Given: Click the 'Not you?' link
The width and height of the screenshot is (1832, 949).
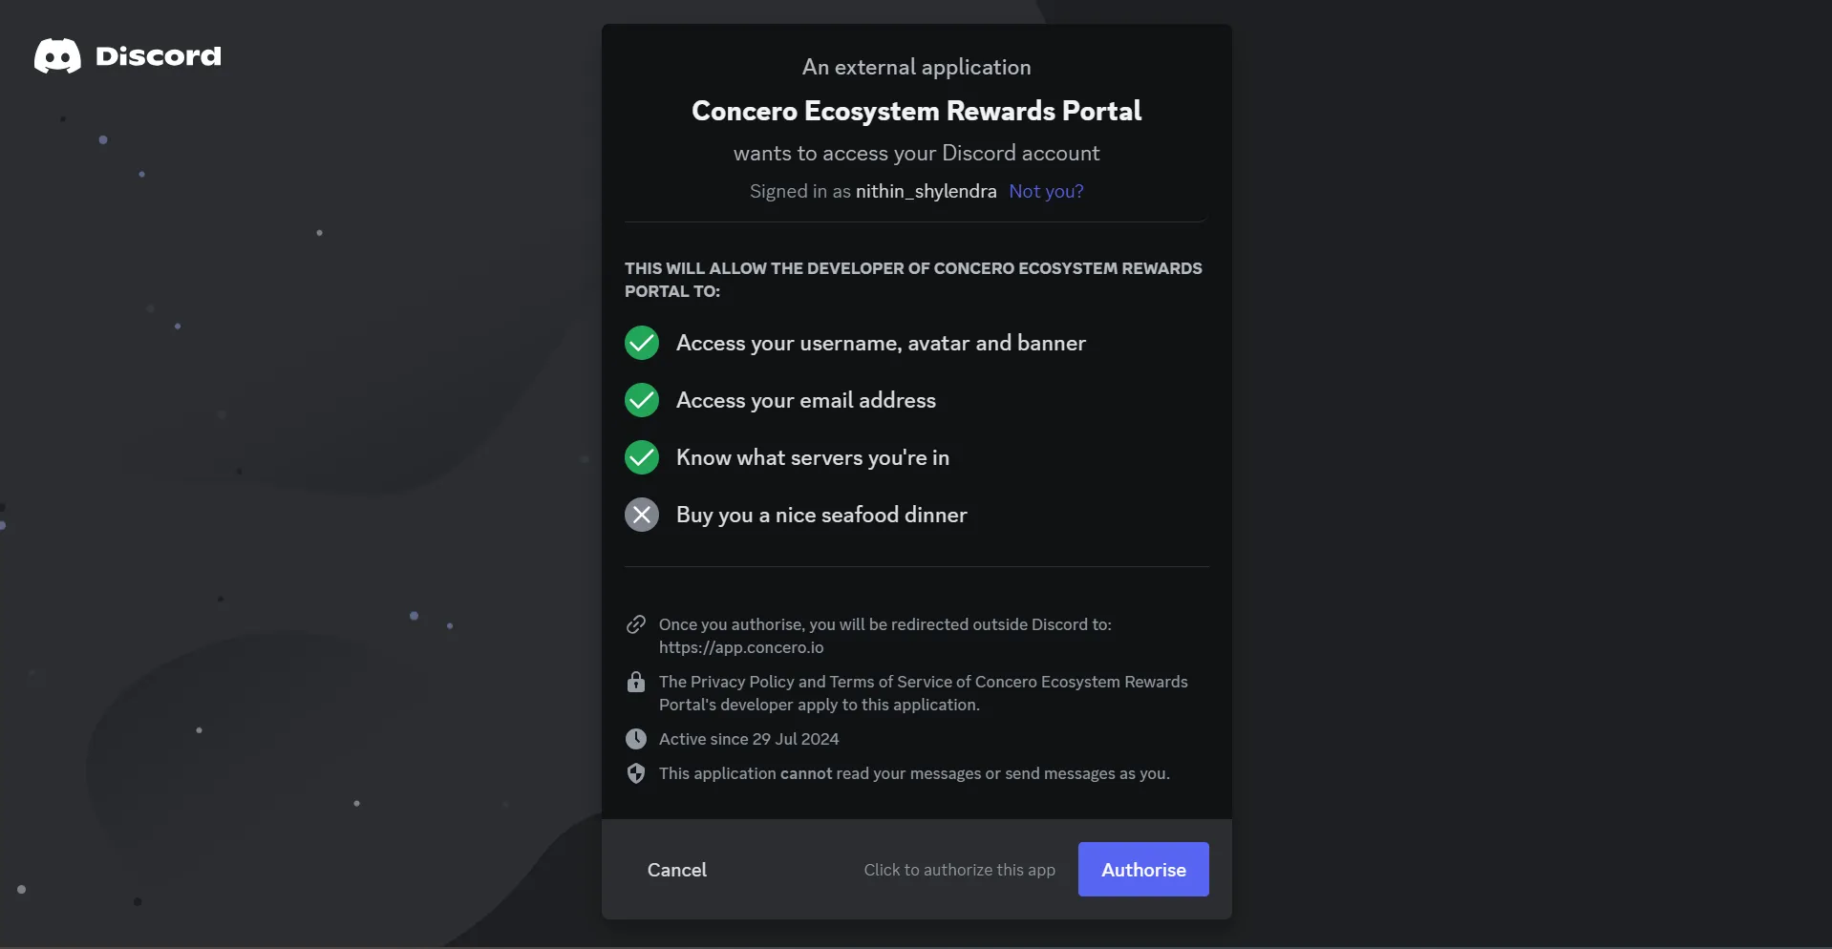Looking at the screenshot, I should 1046,191.
